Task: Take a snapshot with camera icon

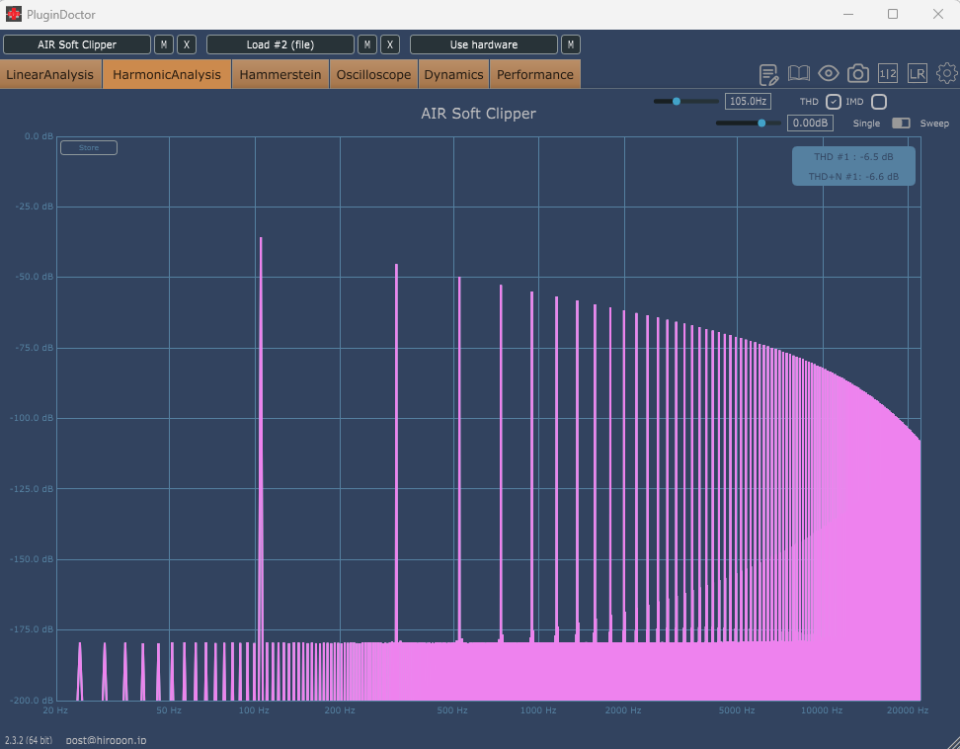Action: pyautogui.click(x=857, y=74)
